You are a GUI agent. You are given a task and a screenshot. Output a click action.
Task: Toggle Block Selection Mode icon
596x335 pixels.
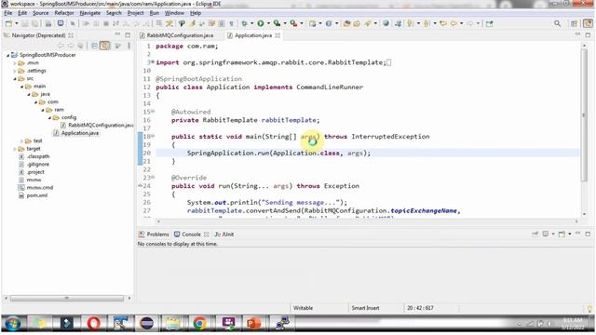(x=222, y=23)
